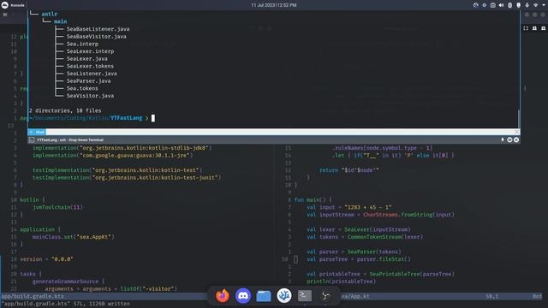Click the notifications diamond tray icon

(x=484, y=5)
